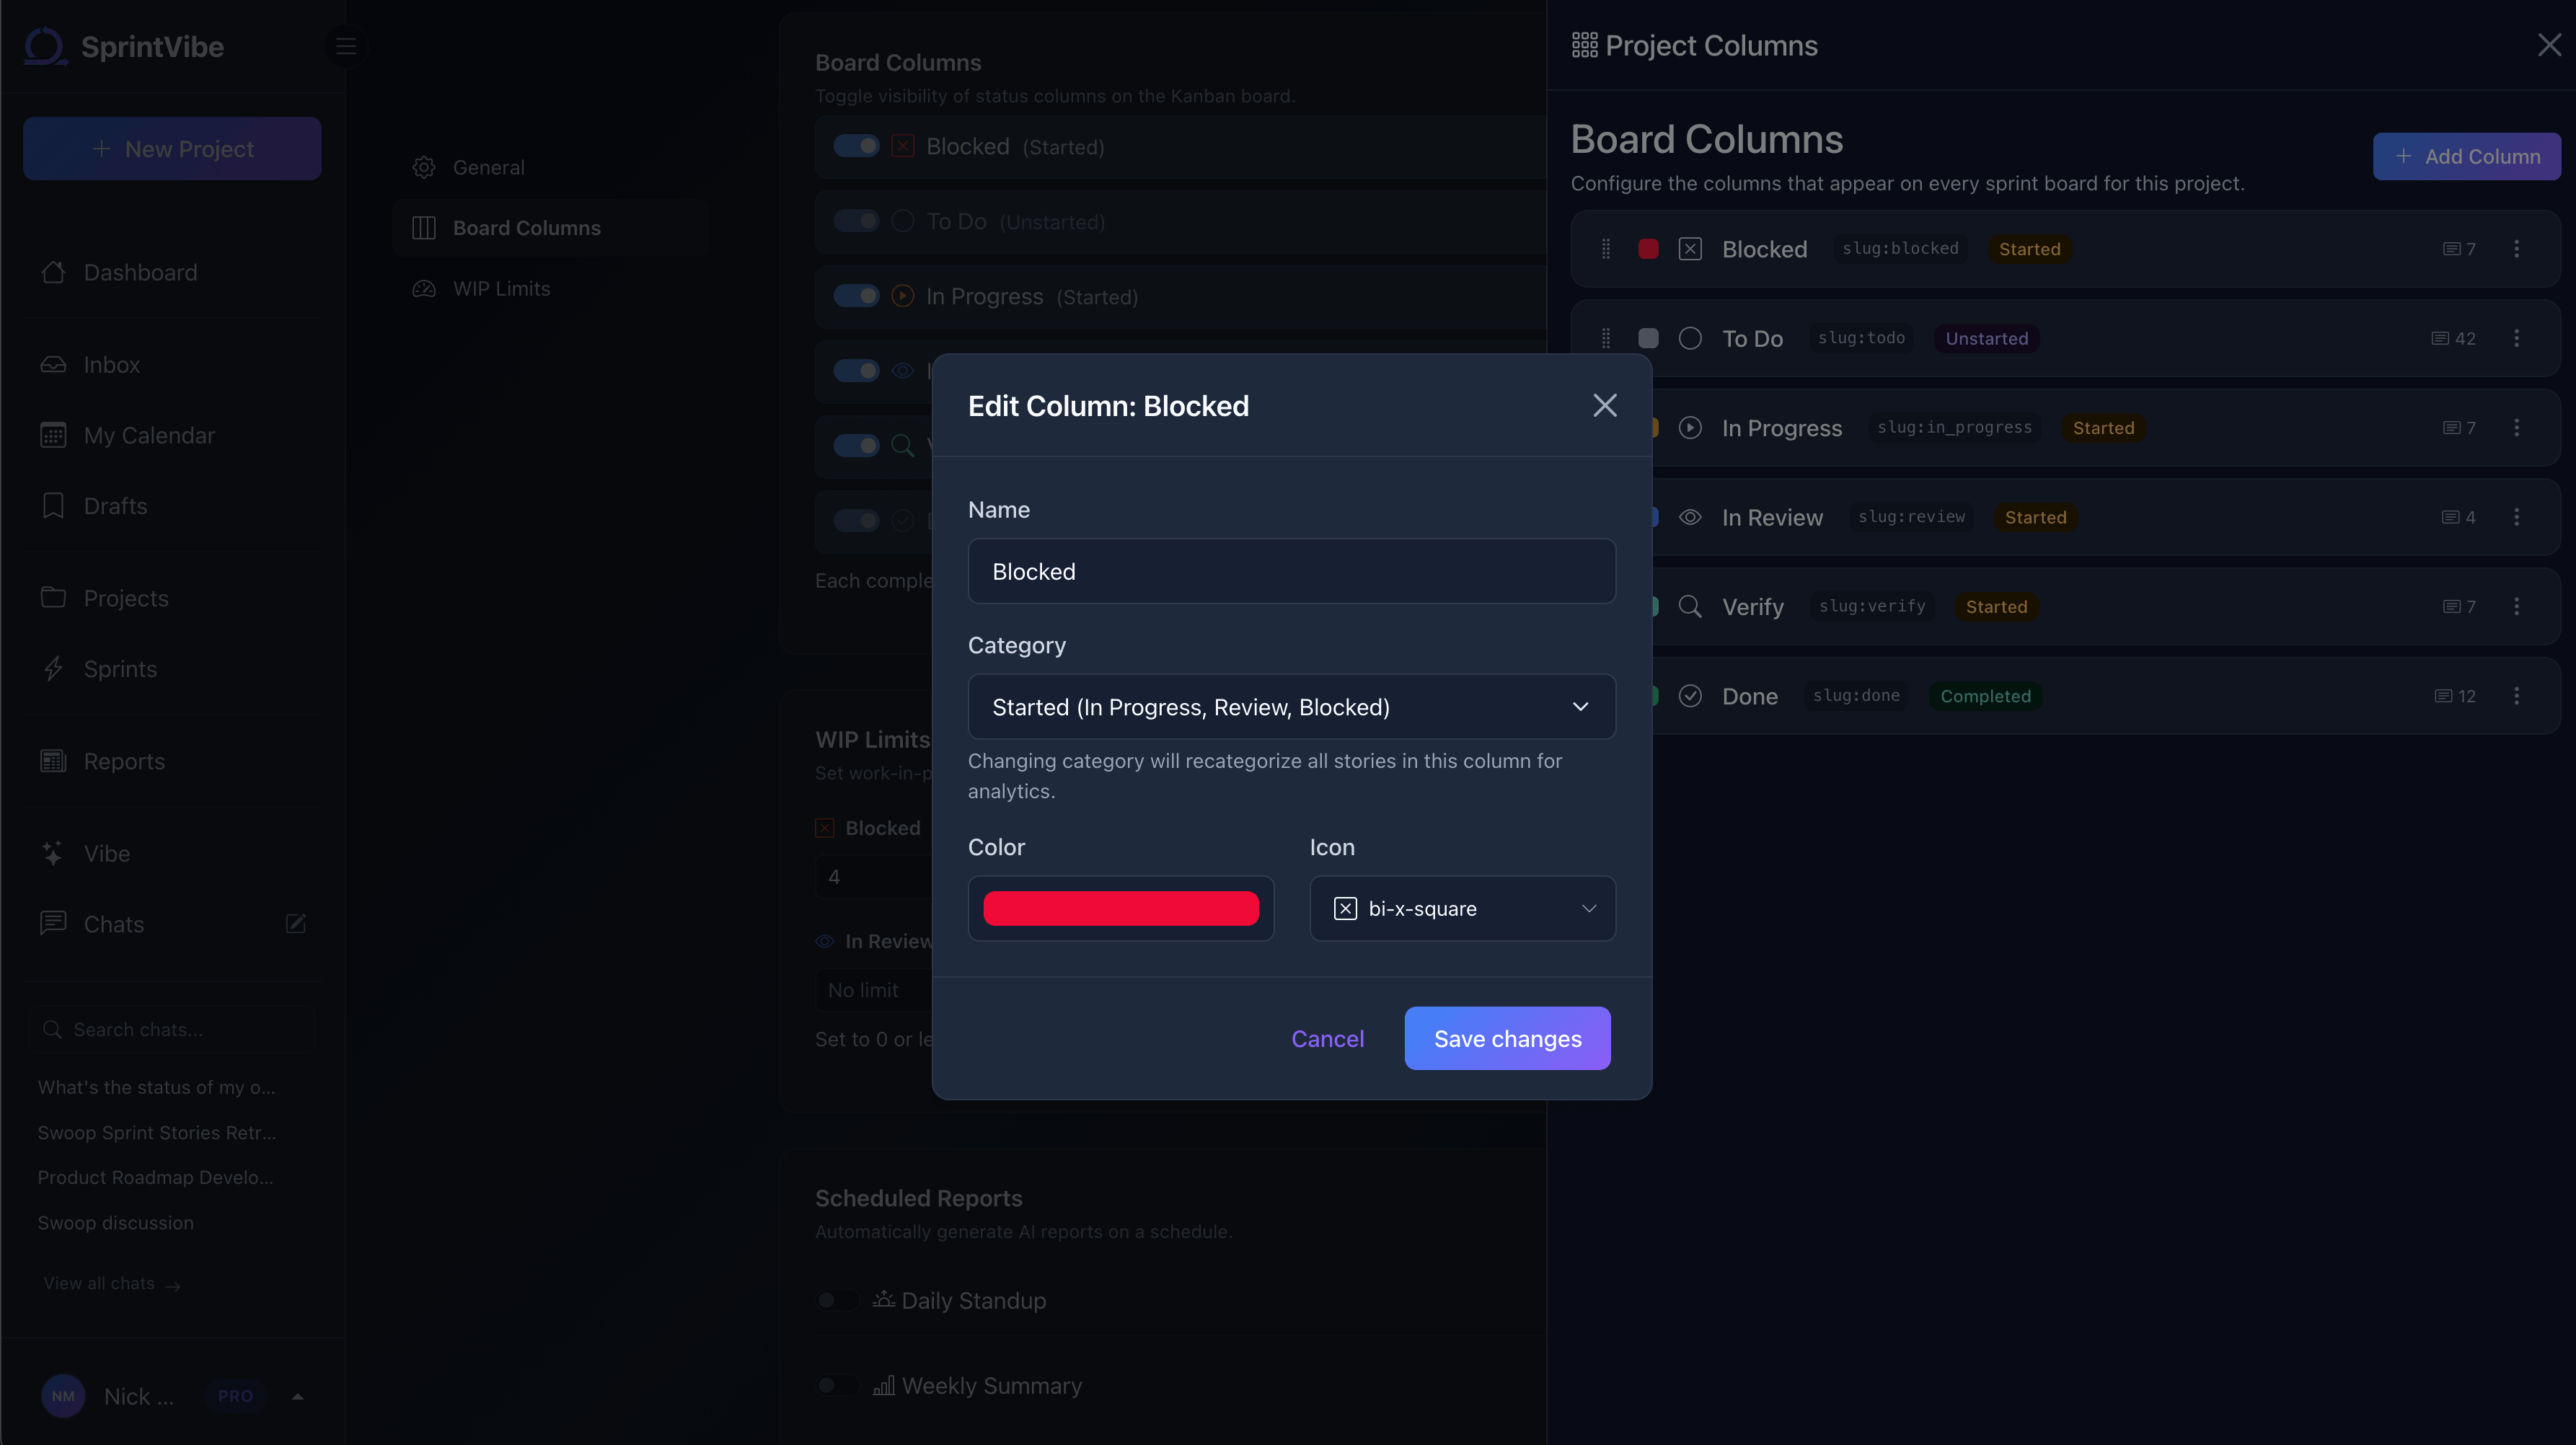Open chat 'Product Roadmap Develo...'

tap(155, 1177)
